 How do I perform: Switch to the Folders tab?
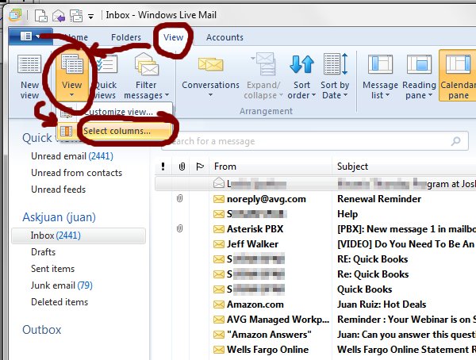[x=126, y=37]
